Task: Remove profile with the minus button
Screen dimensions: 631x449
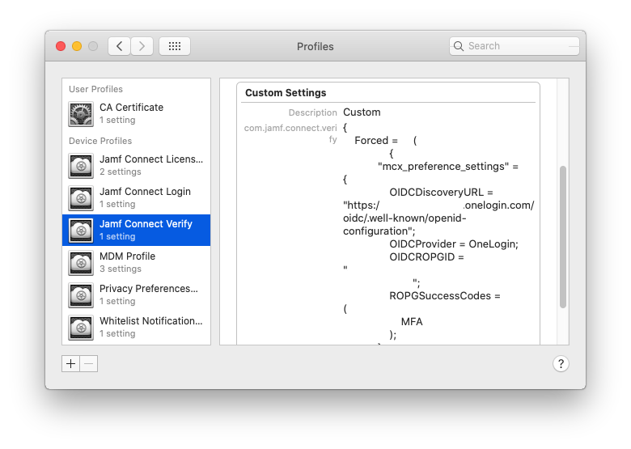Action: 89,364
